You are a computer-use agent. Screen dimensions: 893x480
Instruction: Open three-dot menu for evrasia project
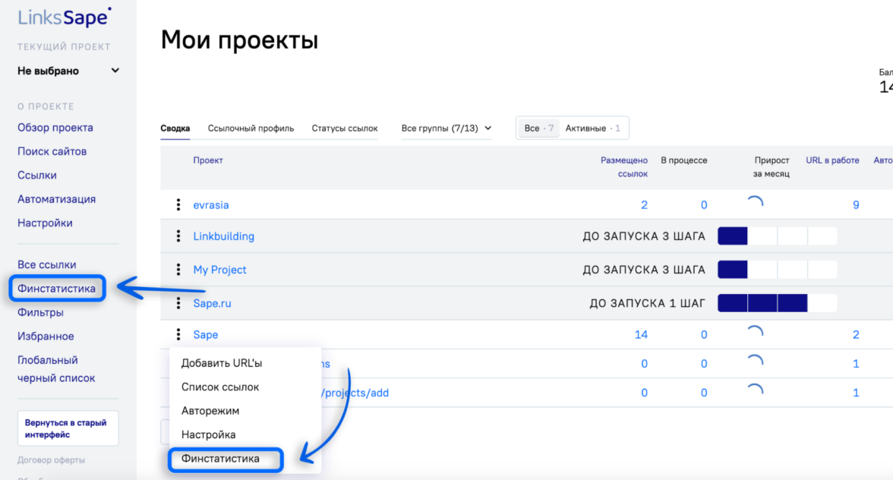click(178, 205)
